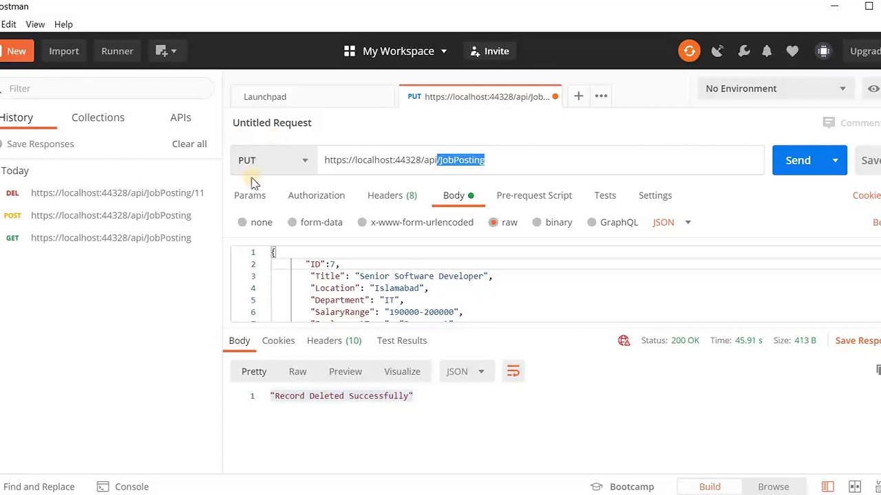Open the response Cookies tab
881x495 pixels.
pyautogui.click(x=278, y=340)
